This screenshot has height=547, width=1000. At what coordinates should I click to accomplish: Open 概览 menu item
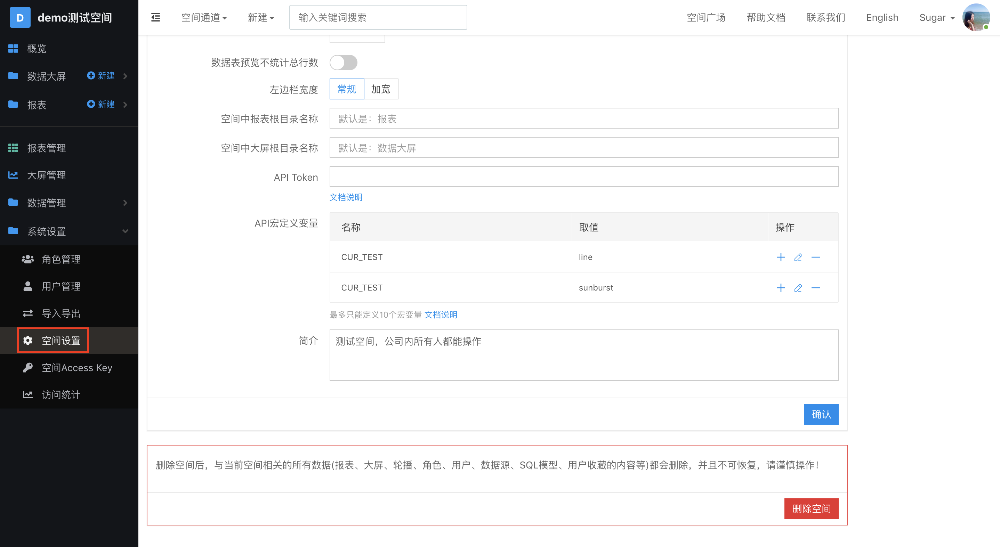tap(69, 49)
